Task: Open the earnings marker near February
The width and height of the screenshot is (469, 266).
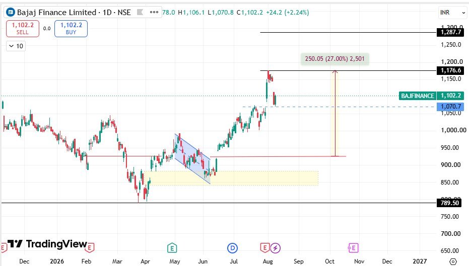Action: click(90, 247)
